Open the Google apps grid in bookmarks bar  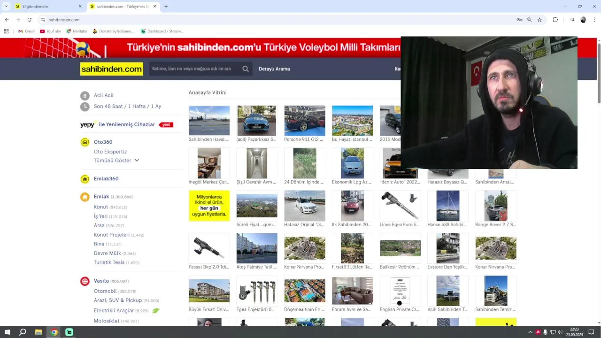click(6, 31)
